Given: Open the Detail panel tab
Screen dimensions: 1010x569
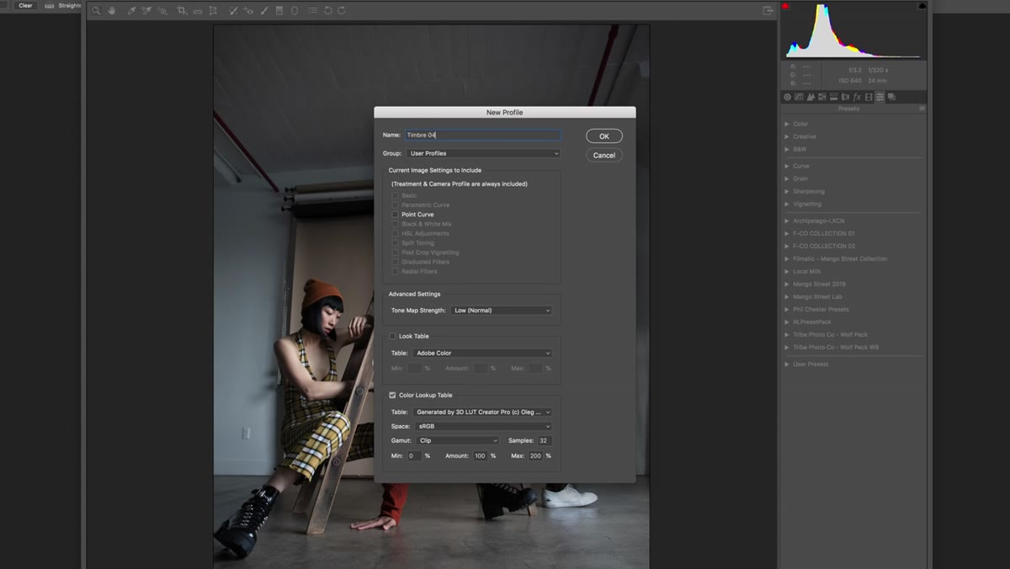Looking at the screenshot, I should 811,97.
